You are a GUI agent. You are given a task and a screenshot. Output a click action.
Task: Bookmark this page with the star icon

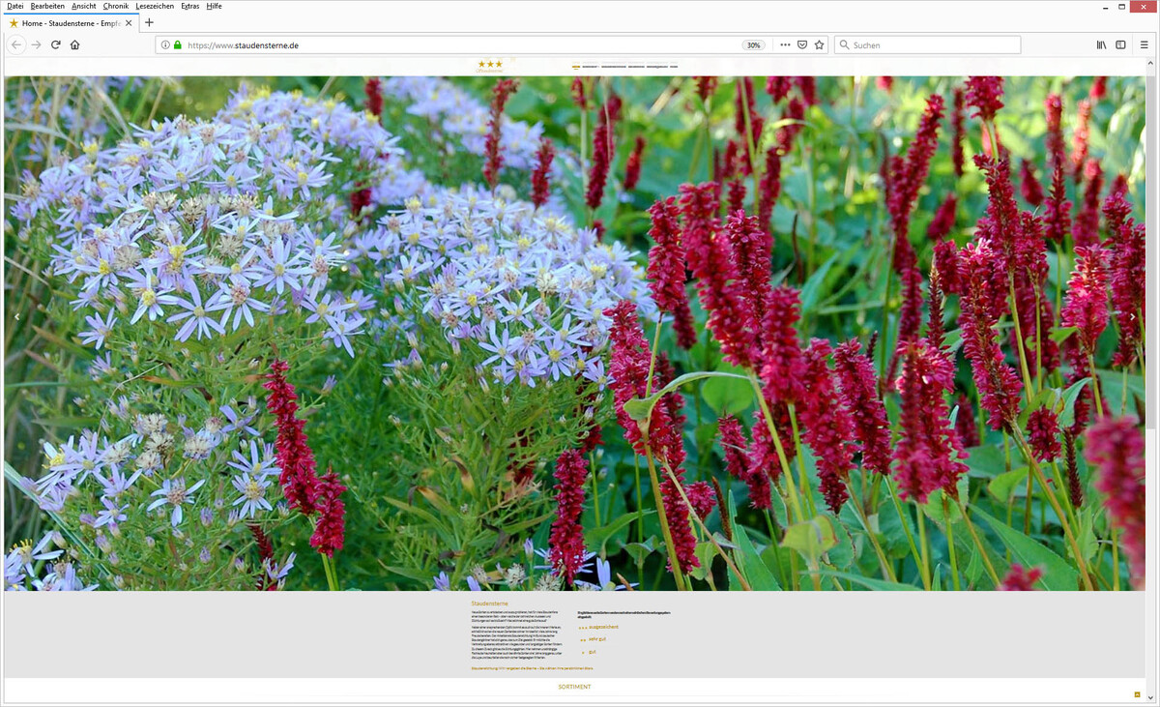pyautogui.click(x=819, y=44)
